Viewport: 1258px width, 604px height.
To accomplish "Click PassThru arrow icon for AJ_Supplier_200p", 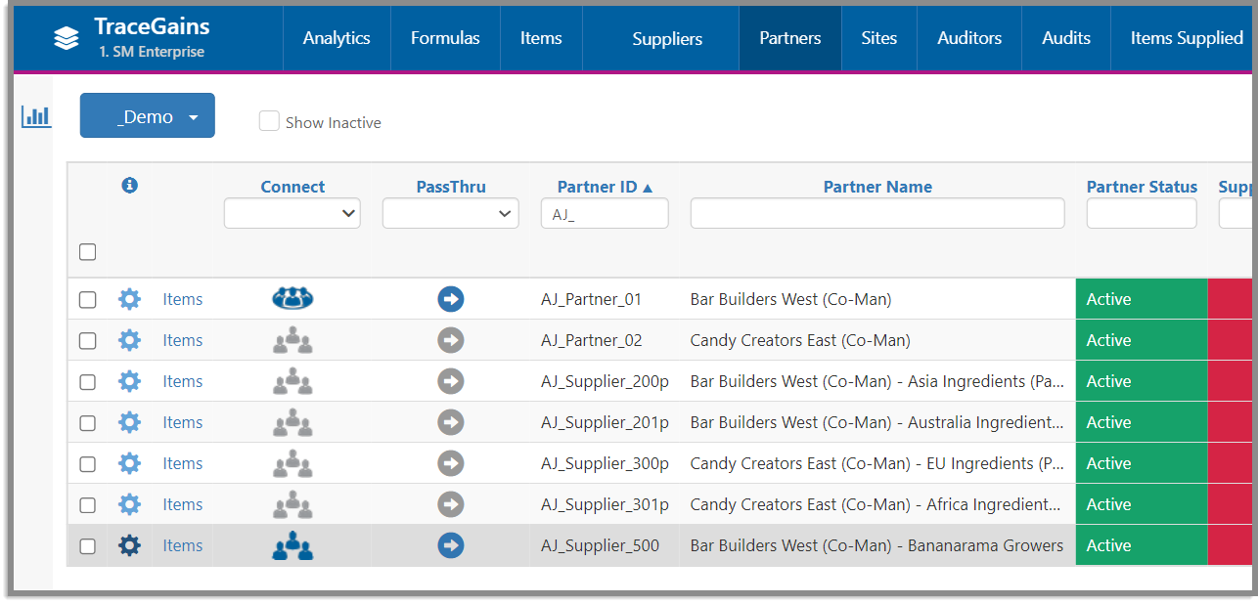I will [x=451, y=381].
